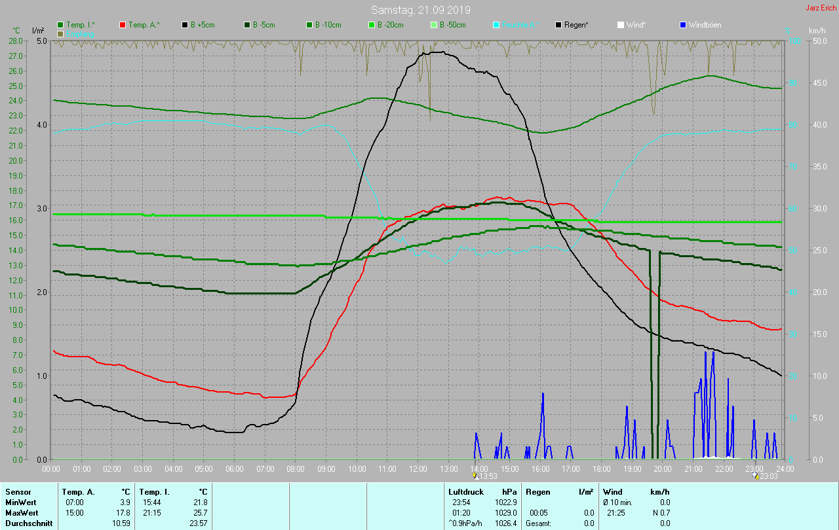Screen dimensions: 839x530
Task: Click the Temp. A. average value 10.59
Action: (121, 523)
